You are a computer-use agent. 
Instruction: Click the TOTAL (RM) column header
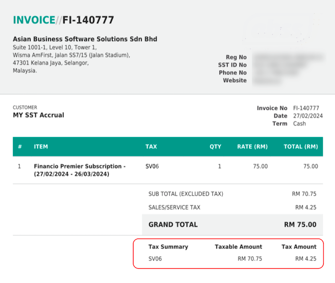pos(301,147)
